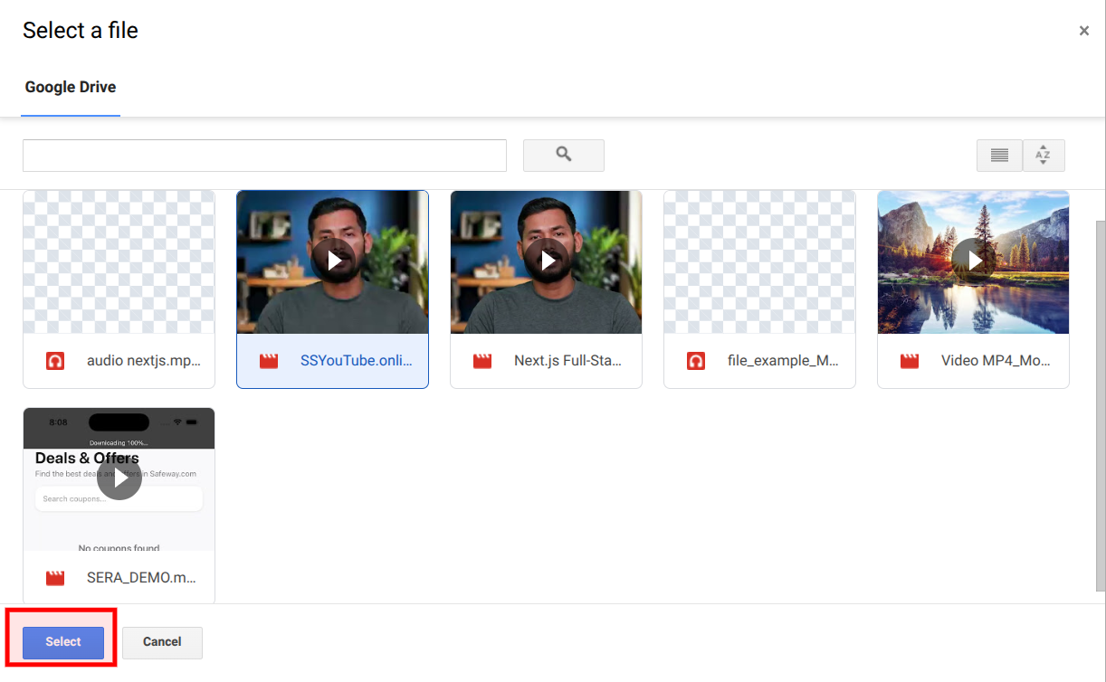The height and width of the screenshot is (682, 1106).
Task: Click the Drive search input field
Action: [x=264, y=156]
